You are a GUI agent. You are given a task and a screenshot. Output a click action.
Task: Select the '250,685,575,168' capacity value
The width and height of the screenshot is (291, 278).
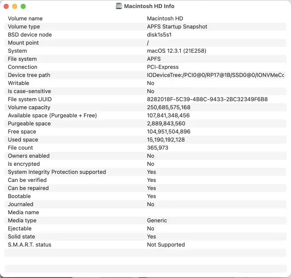[x=169, y=108]
